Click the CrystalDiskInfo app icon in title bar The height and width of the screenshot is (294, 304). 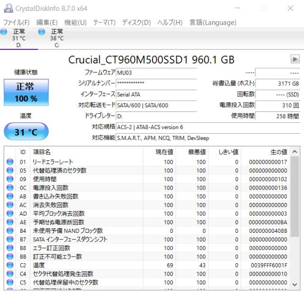(9, 9)
